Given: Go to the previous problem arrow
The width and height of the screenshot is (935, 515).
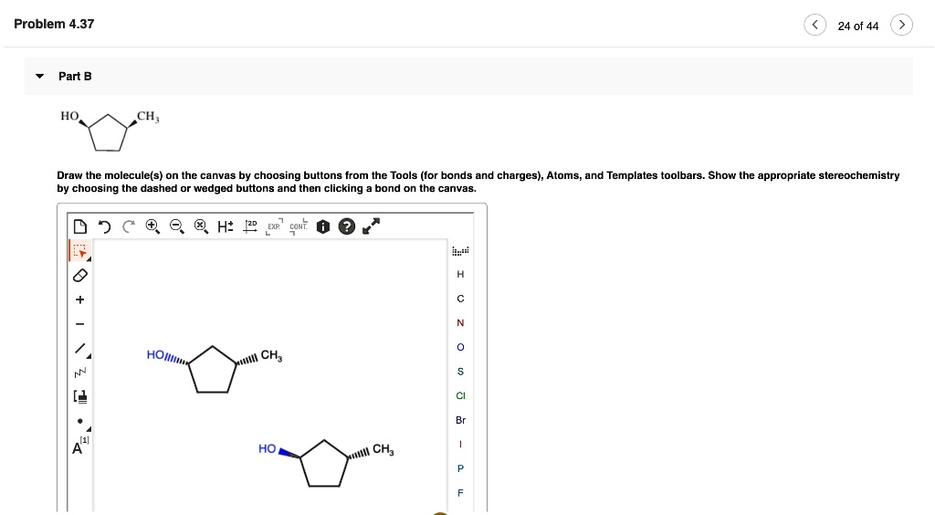Looking at the screenshot, I should coord(814,25).
